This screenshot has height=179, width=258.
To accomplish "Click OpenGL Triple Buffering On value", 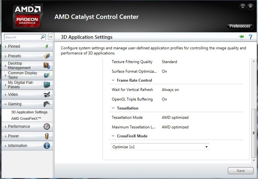I will [164, 99].
